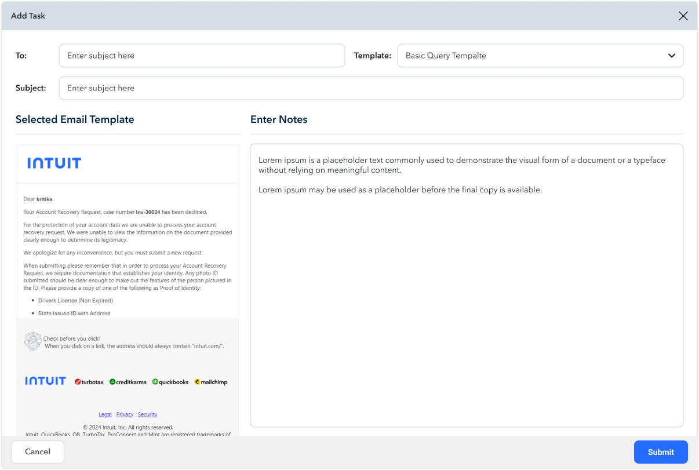The image size is (699, 470).
Task: Click the TurboTax logo
Action: coord(89,382)
